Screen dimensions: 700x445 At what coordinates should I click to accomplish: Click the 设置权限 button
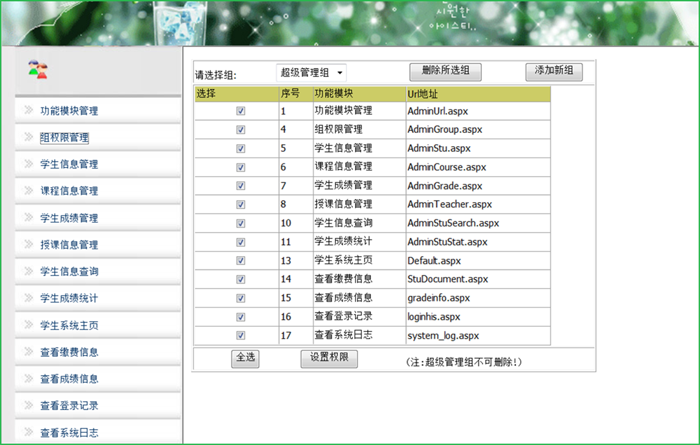click(x=329, y=358)
